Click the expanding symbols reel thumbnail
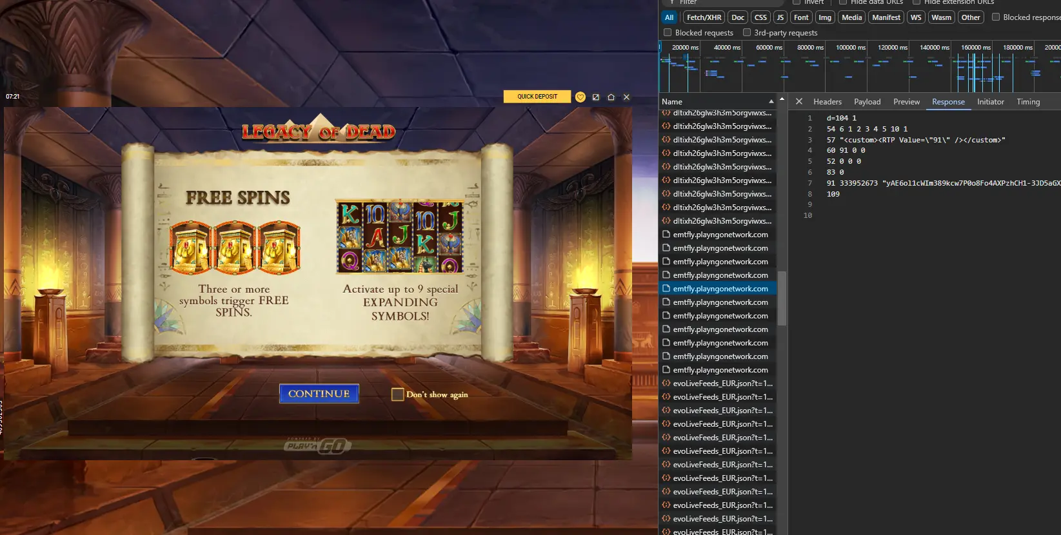Image resolution: width=1061 pixels, height=535 pixels. [400, 236]
